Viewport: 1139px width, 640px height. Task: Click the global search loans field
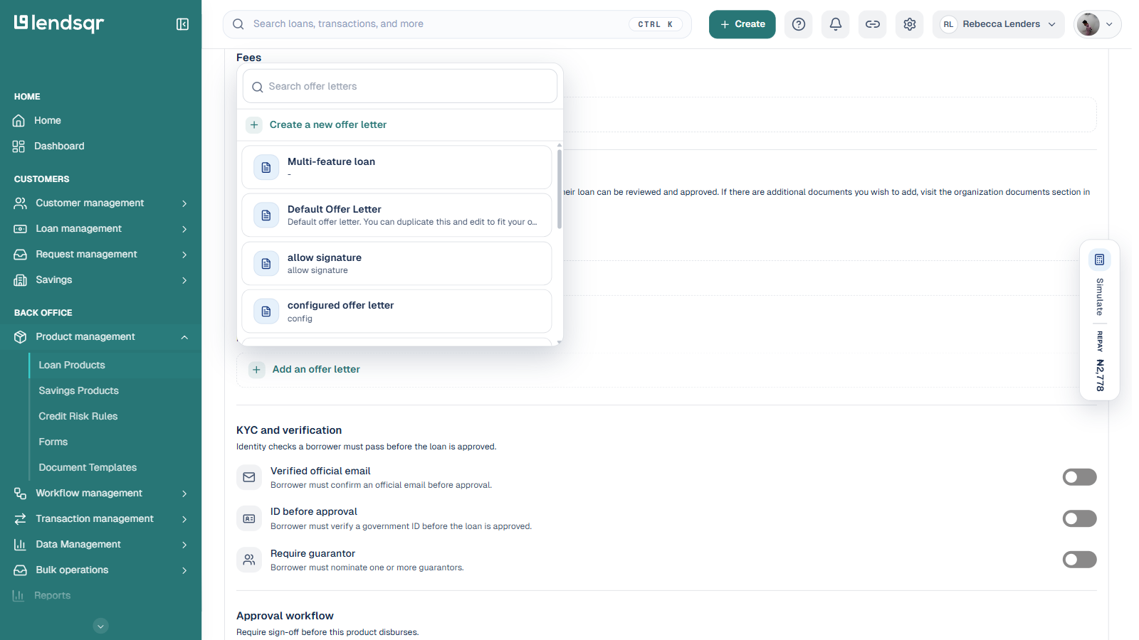click(457, 24)
